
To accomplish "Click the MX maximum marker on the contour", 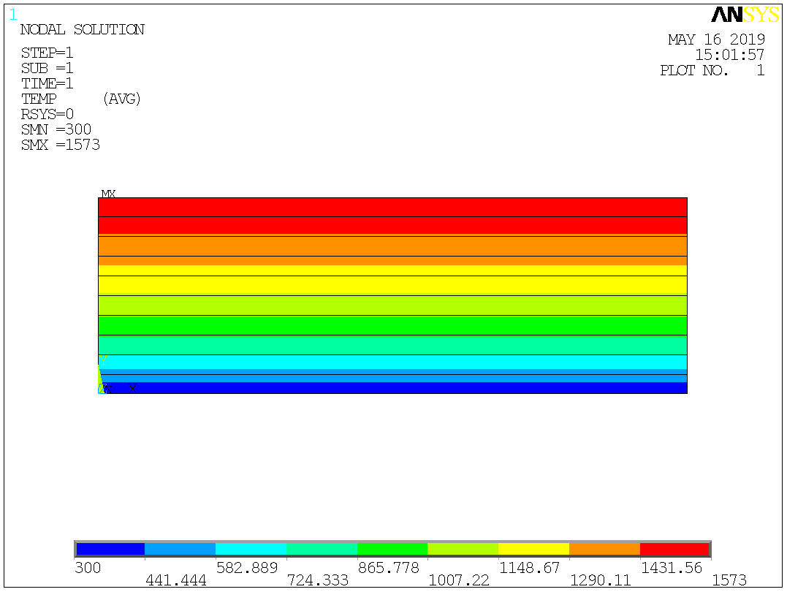I will click(108, 194).
